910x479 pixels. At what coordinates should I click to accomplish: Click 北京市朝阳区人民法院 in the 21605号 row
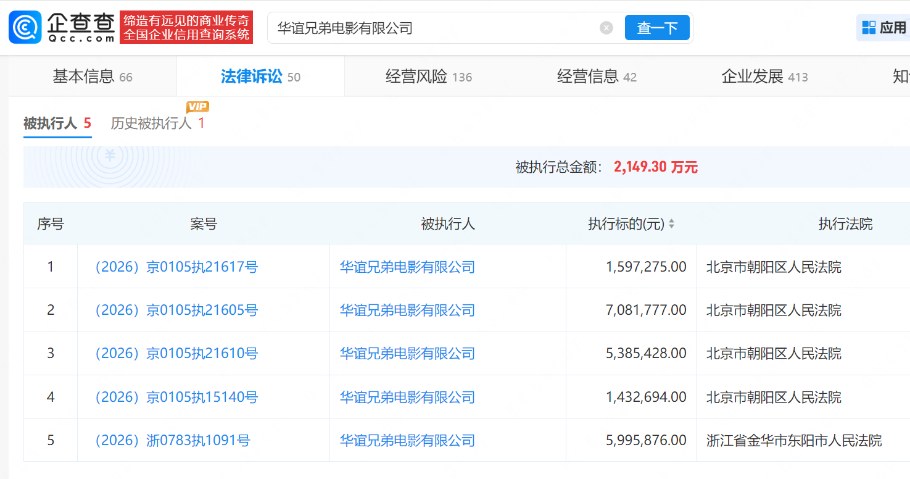click(x=774, y=310)
